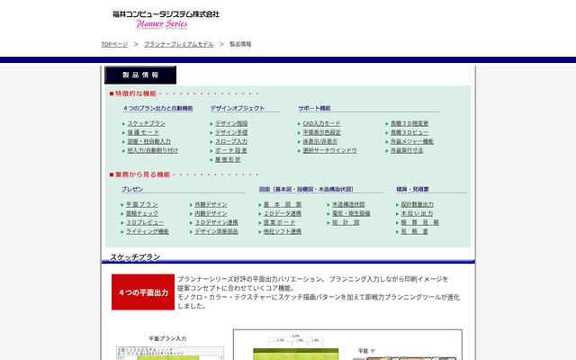Open the 外観デザイン link
Image resolution: width=576 pixels, height=360 pixels.
(x=211, y=204)
